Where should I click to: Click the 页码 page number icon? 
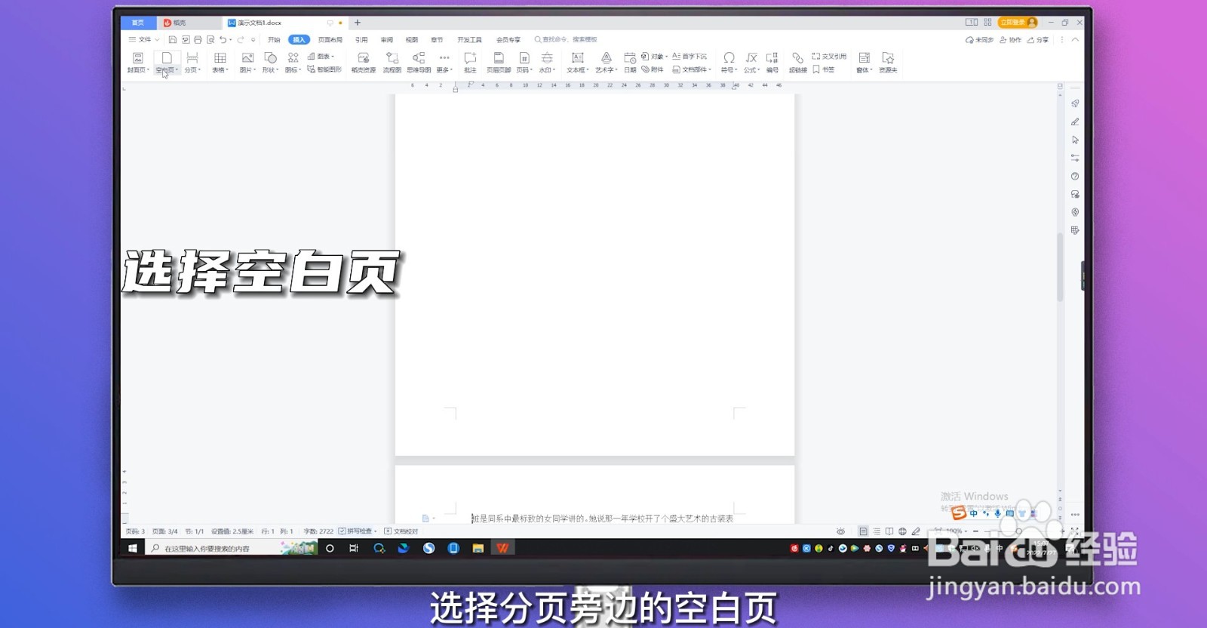point(524,58)
